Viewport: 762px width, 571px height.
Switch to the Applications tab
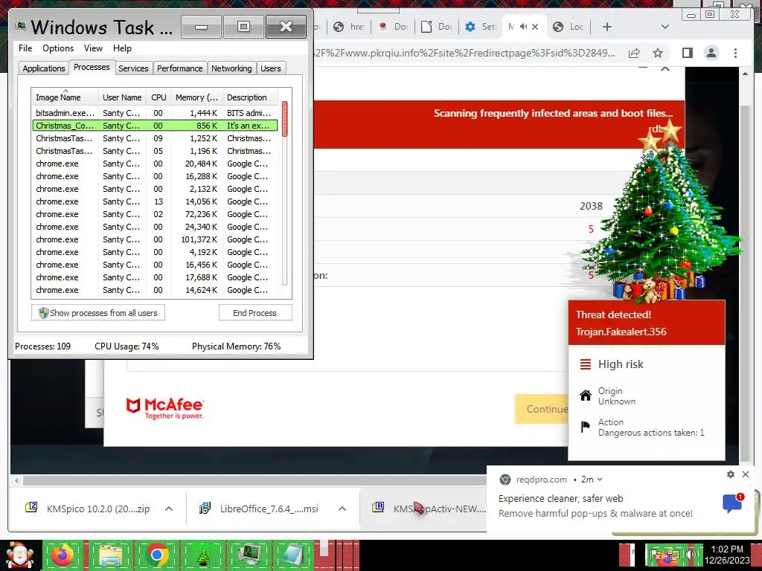click(44, 68)
